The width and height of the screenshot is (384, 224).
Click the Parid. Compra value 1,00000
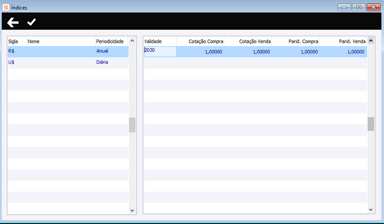click(x=309, y=52)
